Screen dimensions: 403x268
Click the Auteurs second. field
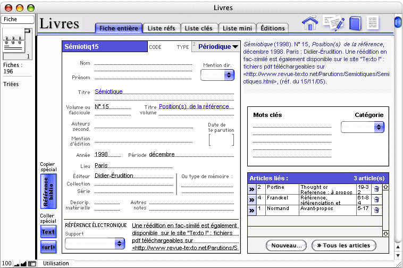point(144,125)
